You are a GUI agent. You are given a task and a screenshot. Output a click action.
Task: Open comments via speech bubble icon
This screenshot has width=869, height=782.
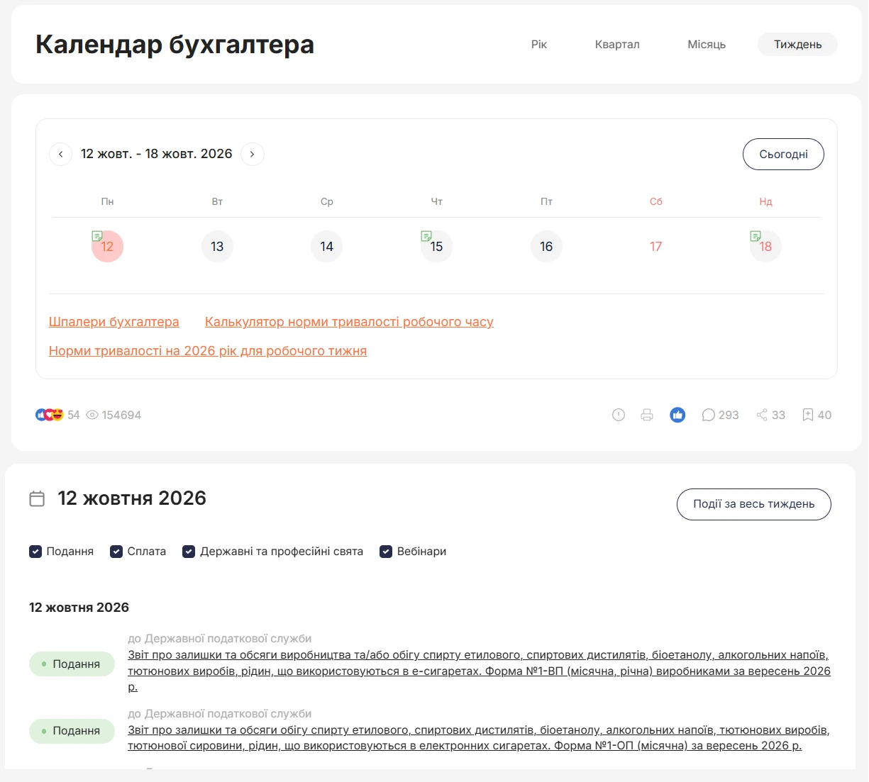click(x=708, y=415)
